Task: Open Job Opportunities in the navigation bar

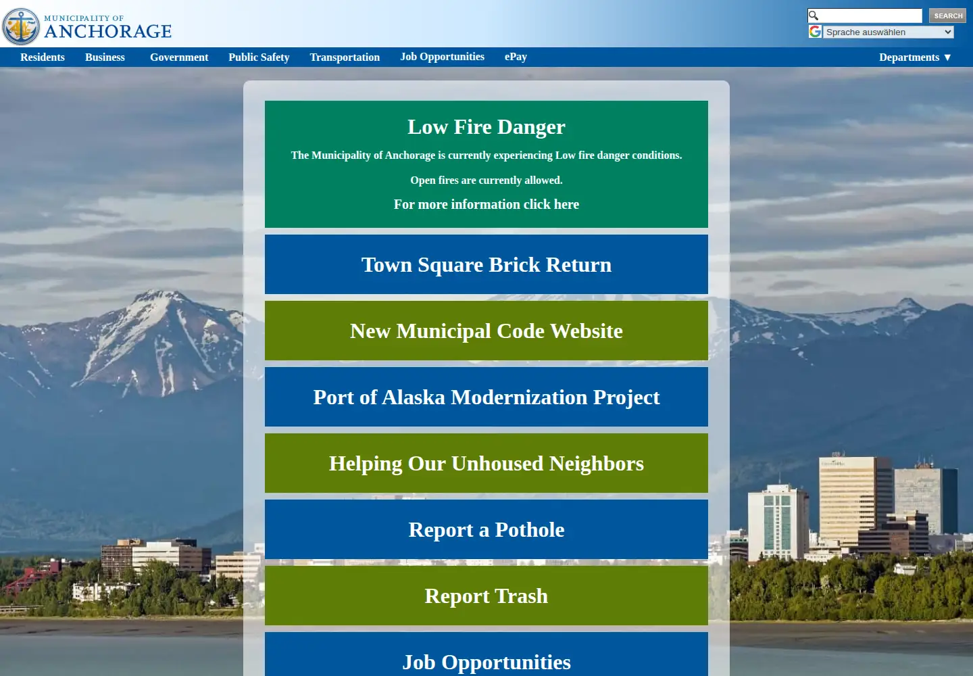Action: click(x=442, y=57)
